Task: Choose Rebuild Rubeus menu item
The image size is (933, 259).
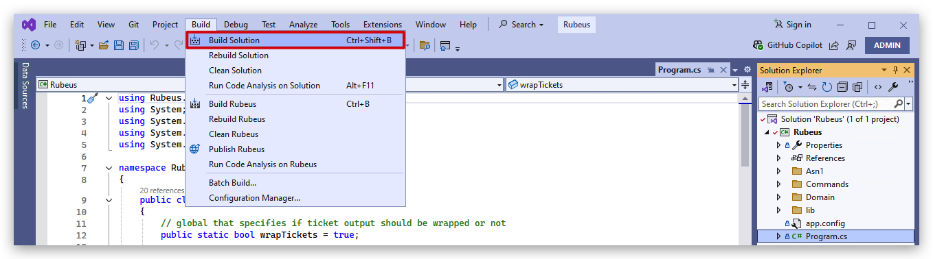Action: click(x=295, y=119)
